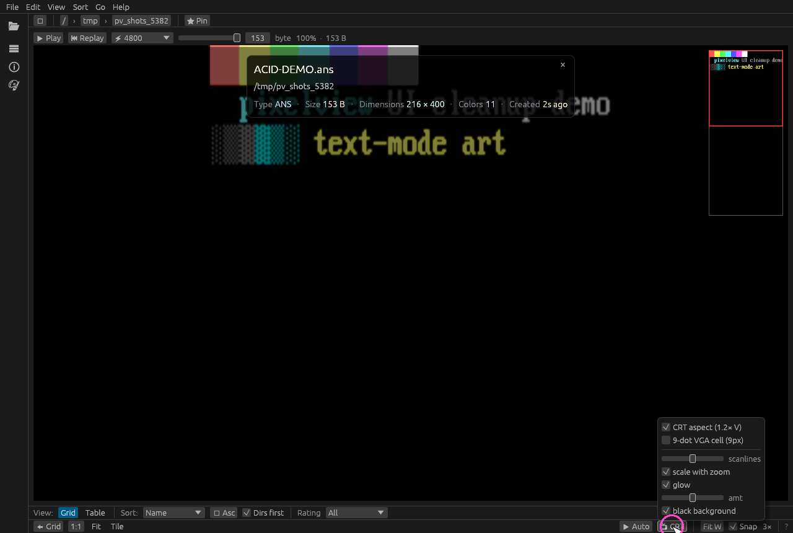Close the ACID-DEMO.ans info popup
793x533 pixels.
563,64
